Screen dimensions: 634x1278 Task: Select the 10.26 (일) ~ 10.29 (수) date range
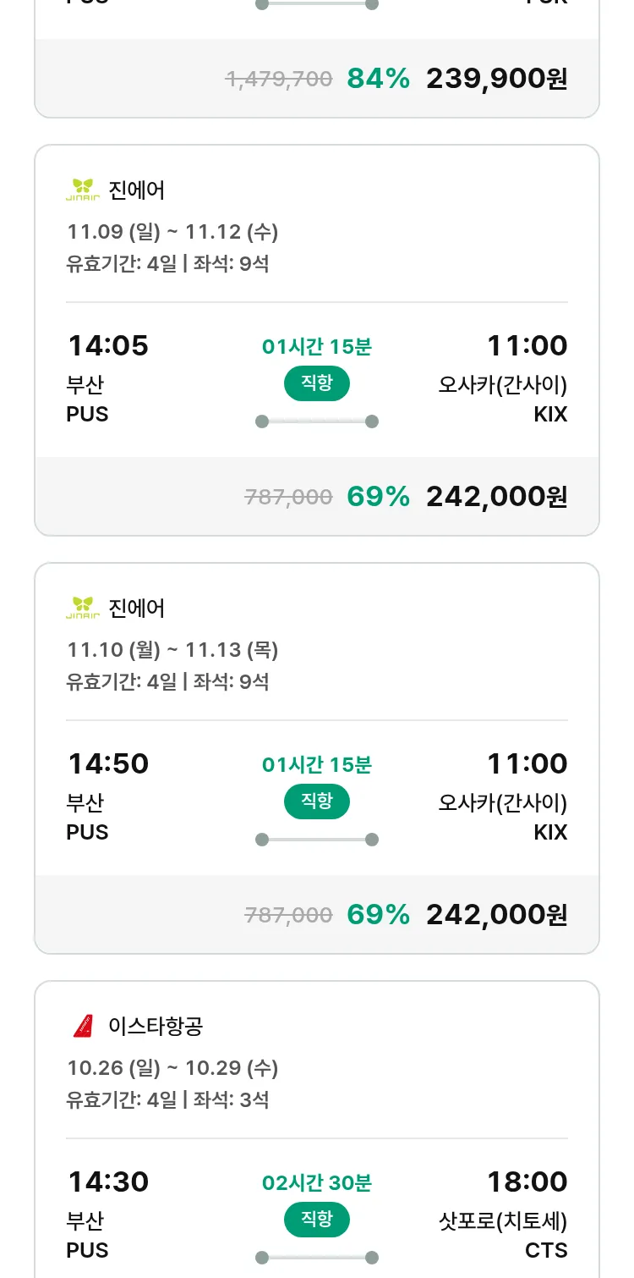(x=172, y=1068)
